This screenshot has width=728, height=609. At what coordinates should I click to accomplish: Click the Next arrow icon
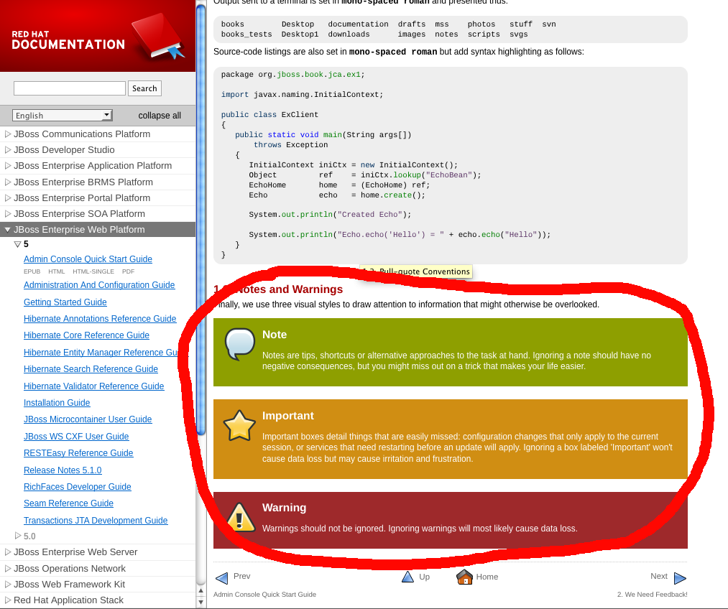click(680, 578)
